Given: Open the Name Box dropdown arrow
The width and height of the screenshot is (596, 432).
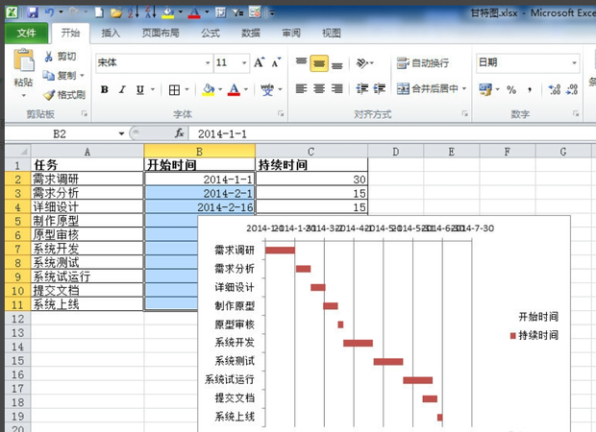Looking at the screenshot, I should (121, 133).
